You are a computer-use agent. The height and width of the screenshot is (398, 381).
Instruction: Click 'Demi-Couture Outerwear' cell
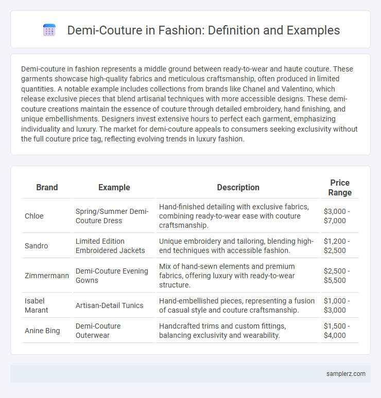click(114, 331)
